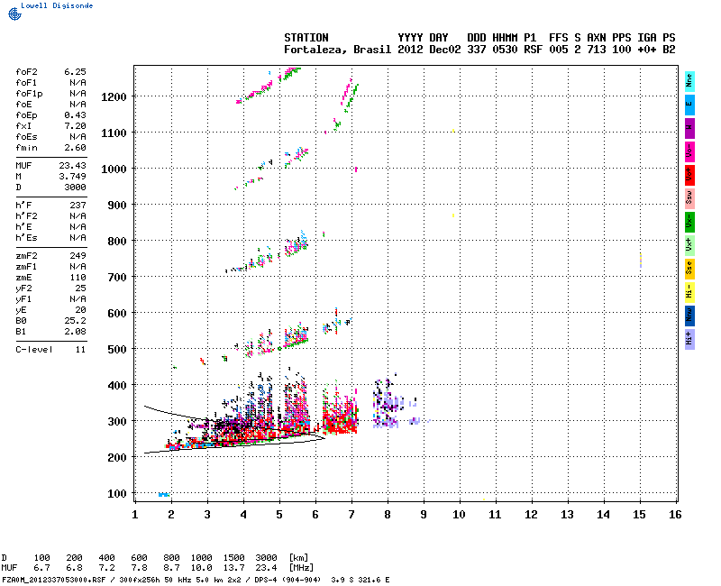
Task: Click the h'F value 237
Action: [78, 206]
